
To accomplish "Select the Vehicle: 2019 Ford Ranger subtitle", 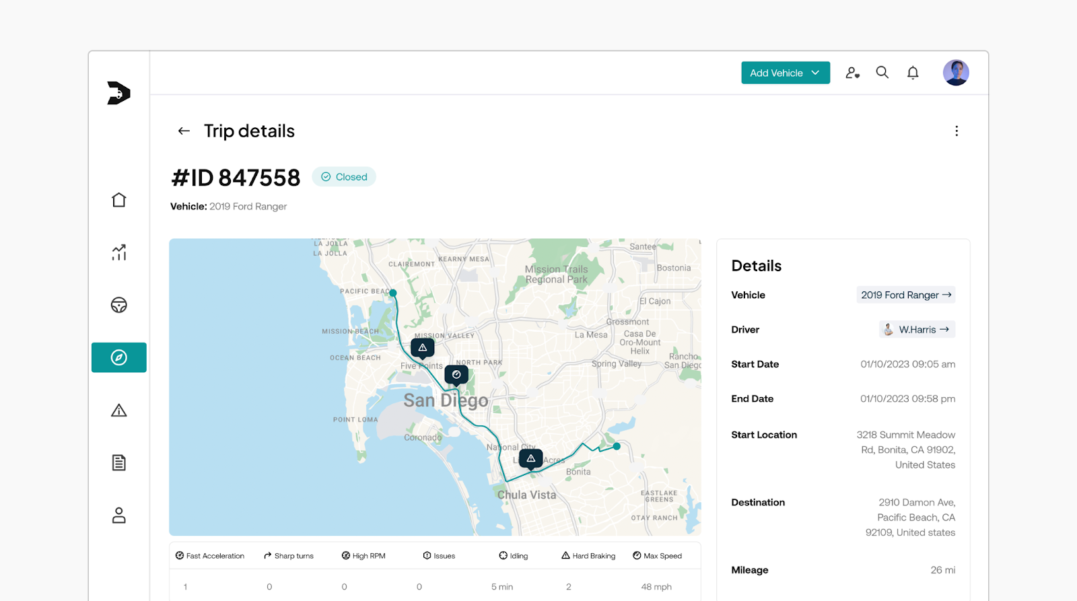I will (x=228, y=207).
